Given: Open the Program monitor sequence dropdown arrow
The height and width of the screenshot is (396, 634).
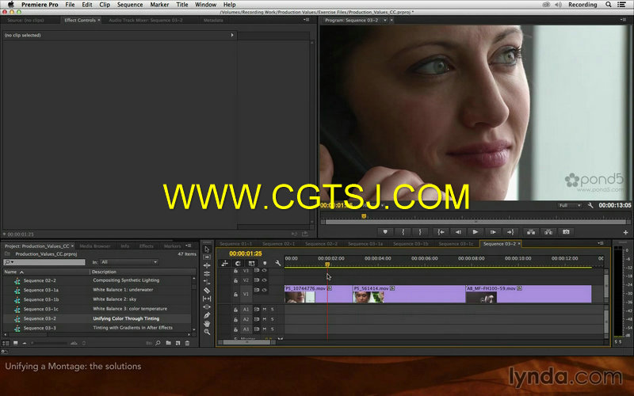Looking at the screenshot, I should point(385,20).
